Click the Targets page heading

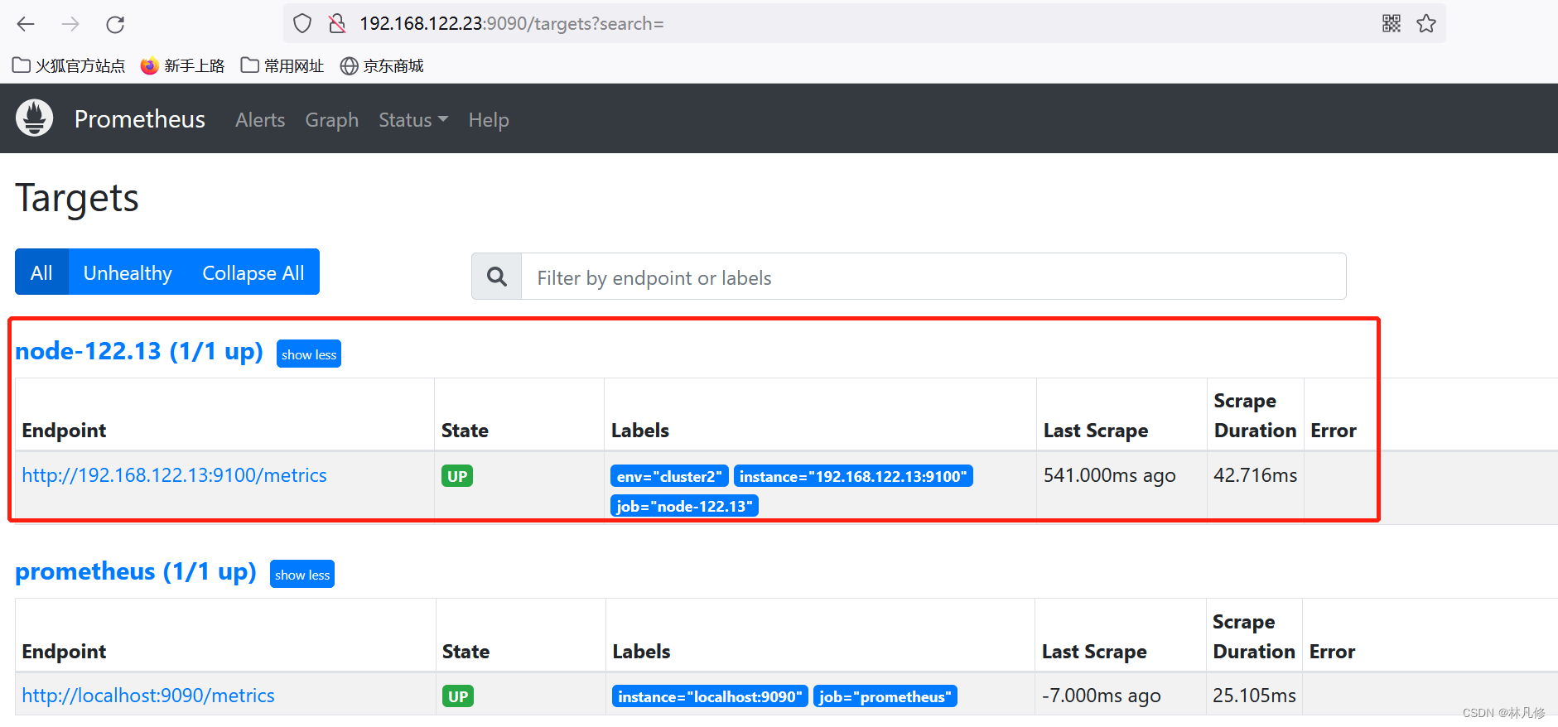pos(77,199)
